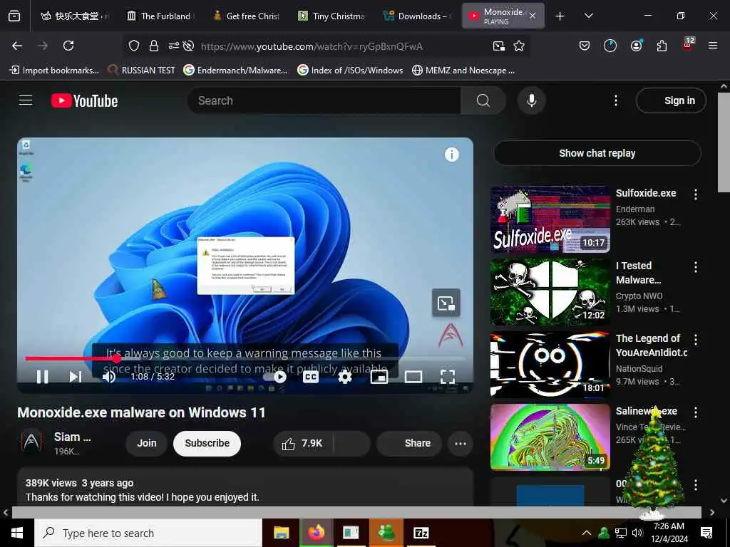
Task: Enable miniplayer mode
Action: click(x=379, y=377)
